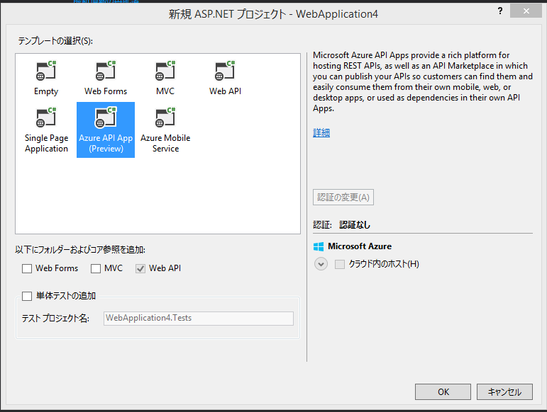The image size is (547, 412).
Task: Choose Azure Mobile Service template icon
Action: (165, 118)
